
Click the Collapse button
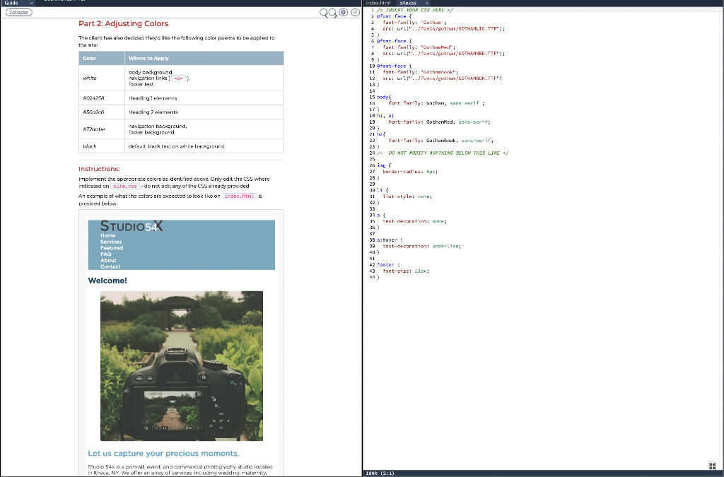18,12
